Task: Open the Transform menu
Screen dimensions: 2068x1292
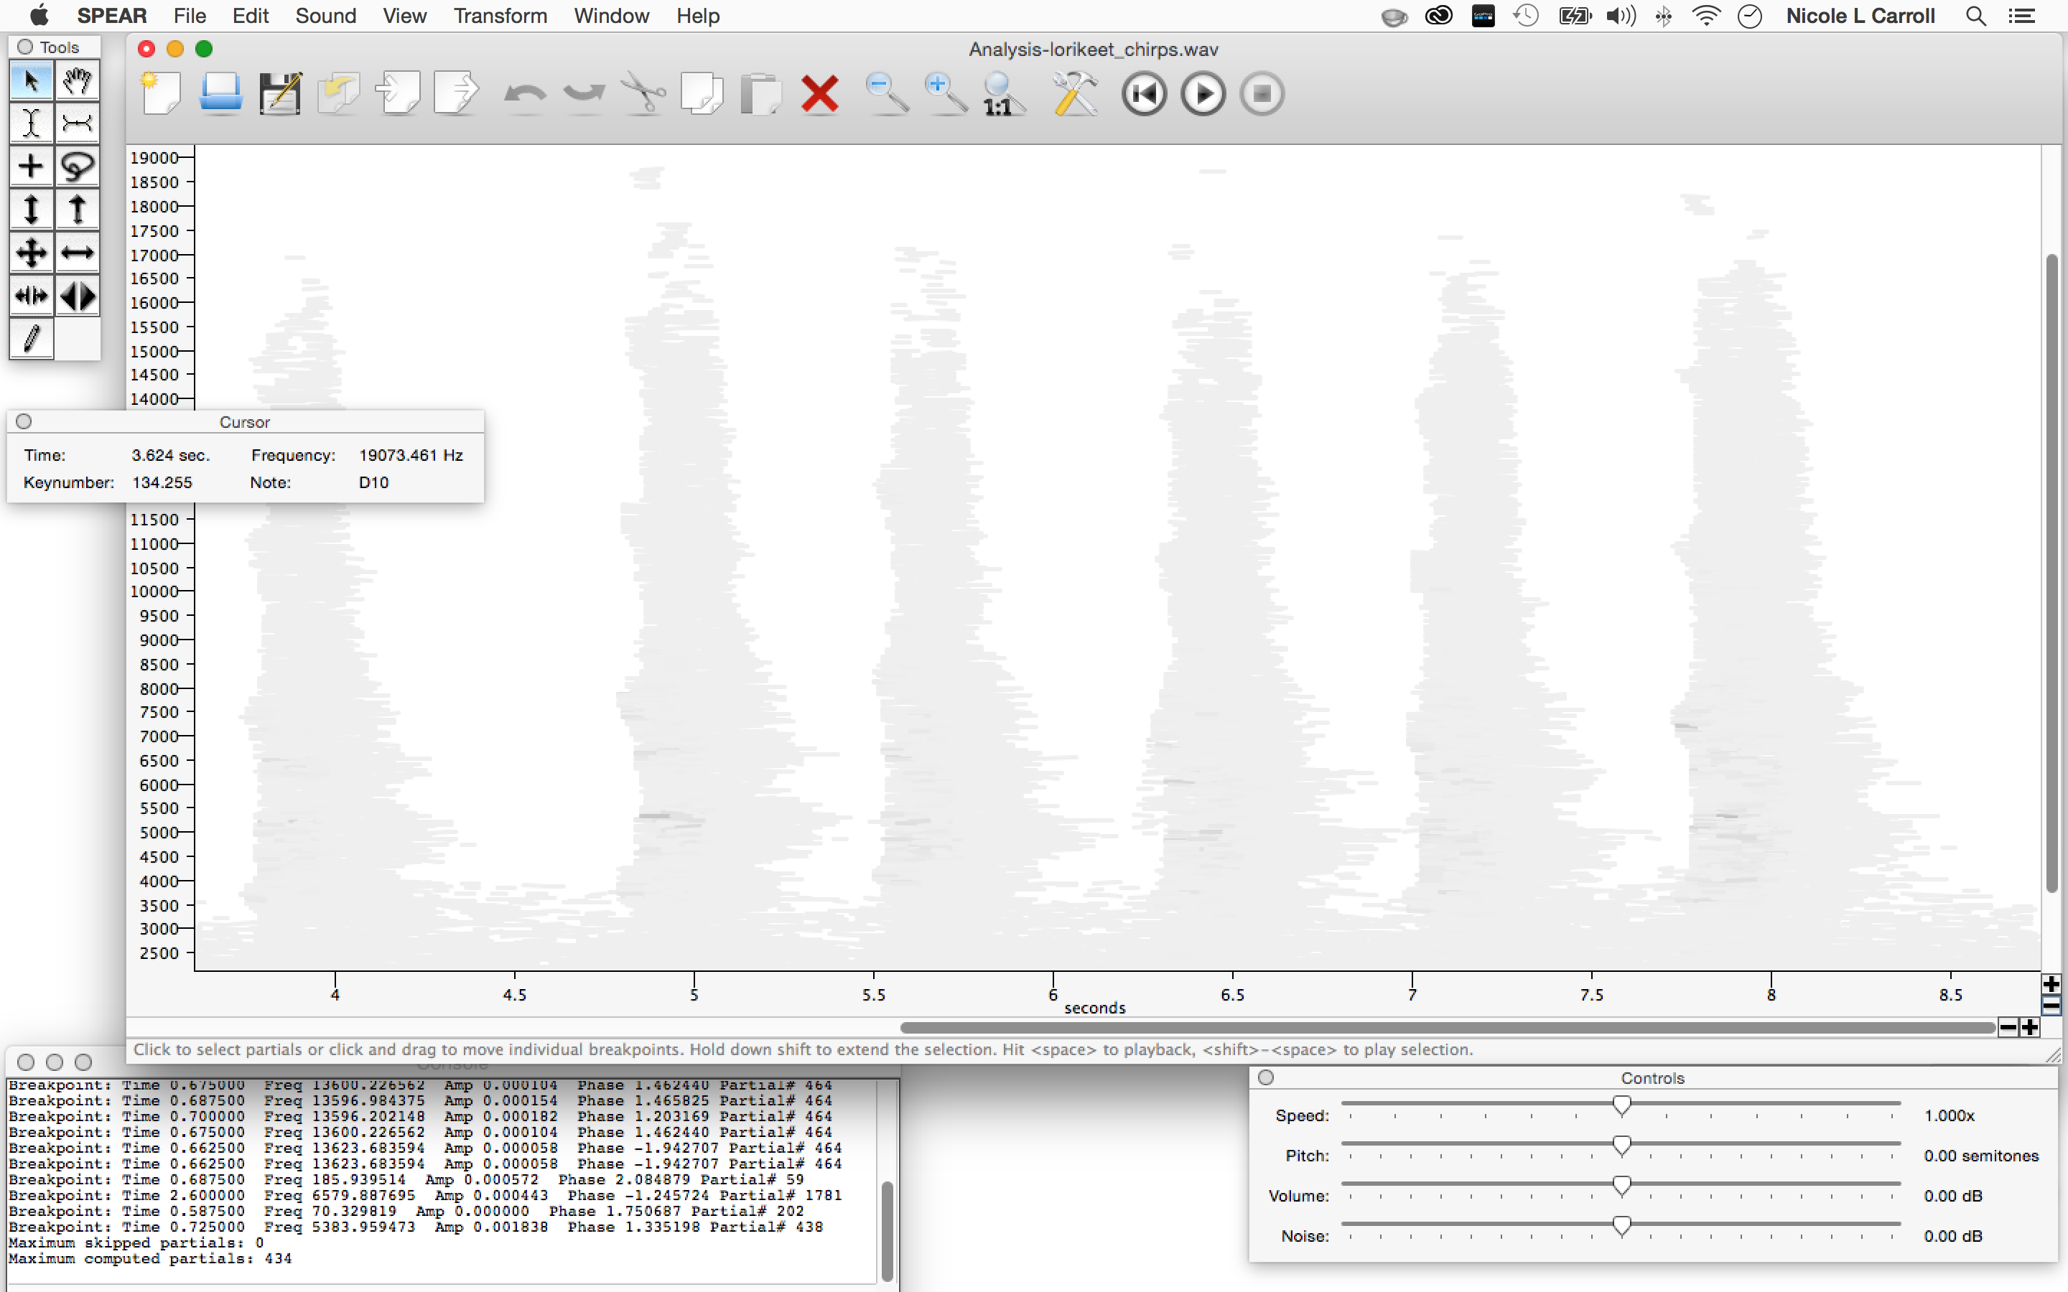Action: tap(500, 15)
